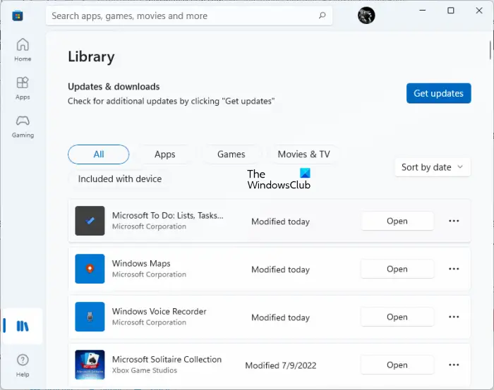Maximize the Microsoft Store window

[x=451, y=11]
